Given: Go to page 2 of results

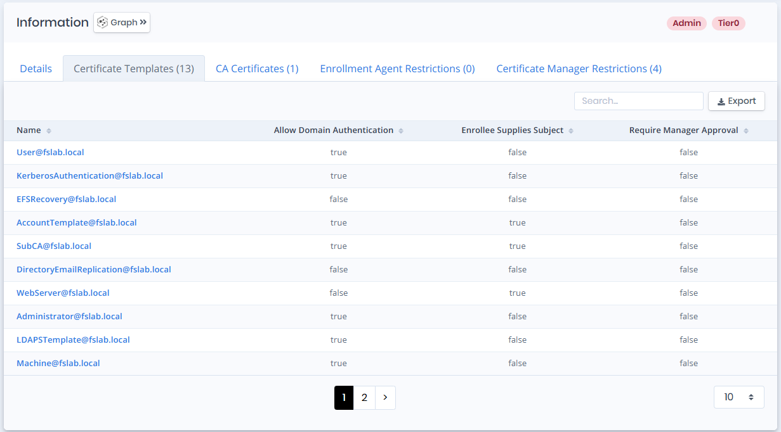Looking at the screenshot, I should [x=364, y=397].
